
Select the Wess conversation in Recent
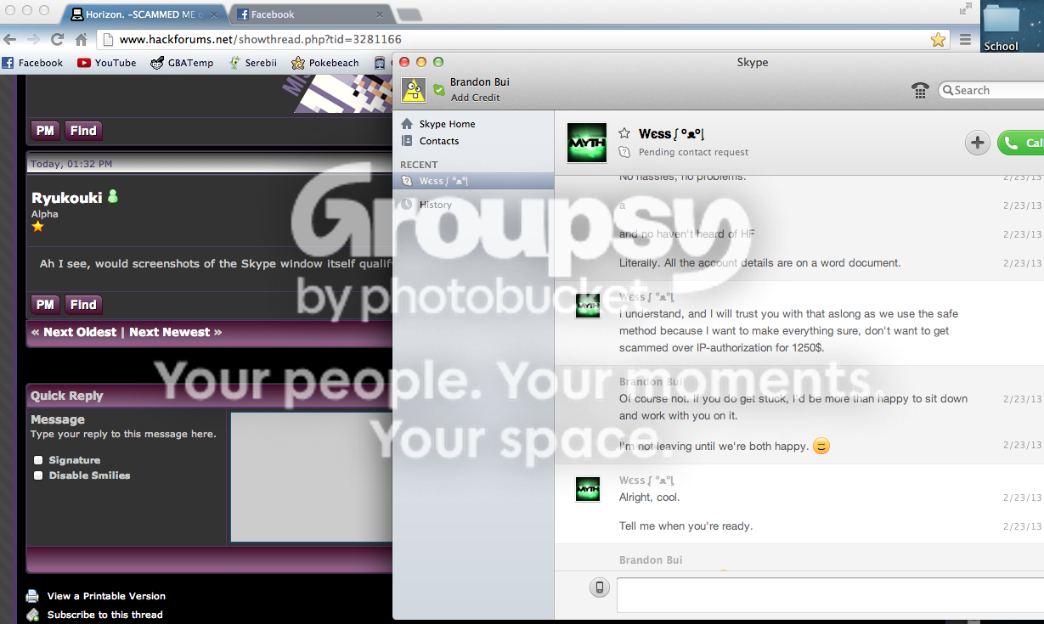pyautogui.click(x=473, y=181)
